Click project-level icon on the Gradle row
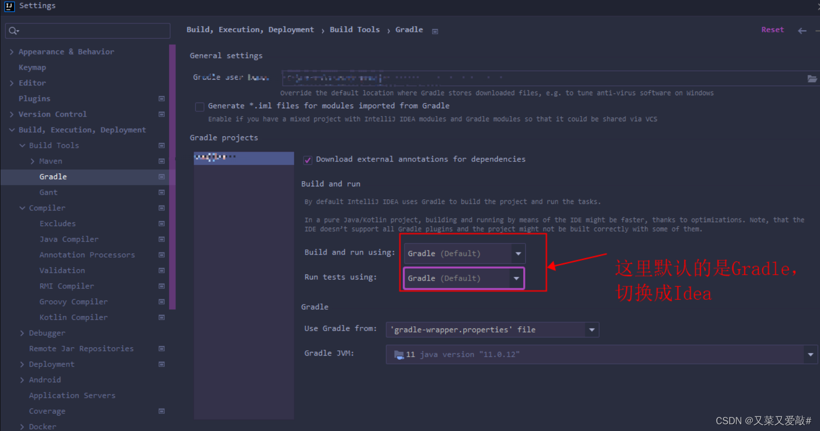Screen dimensions: 820x431 [161, 176]
